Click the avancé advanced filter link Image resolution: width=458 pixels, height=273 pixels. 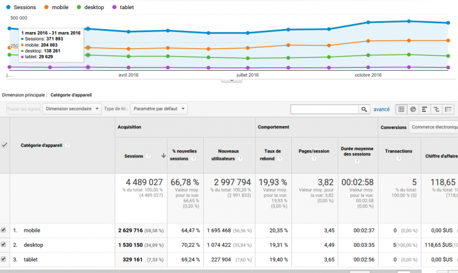pyautogui.click(x=381, y=109)
